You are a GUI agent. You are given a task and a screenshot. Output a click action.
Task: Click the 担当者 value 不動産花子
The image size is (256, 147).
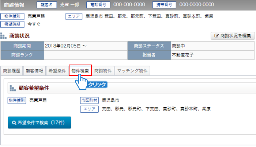click(x=184, y=55)
